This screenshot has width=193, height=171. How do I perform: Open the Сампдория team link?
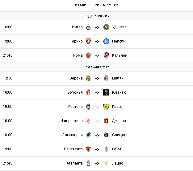[72, 135]
